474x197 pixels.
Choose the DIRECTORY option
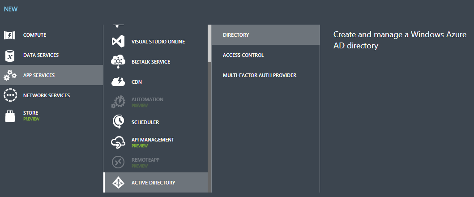point(266,35)
